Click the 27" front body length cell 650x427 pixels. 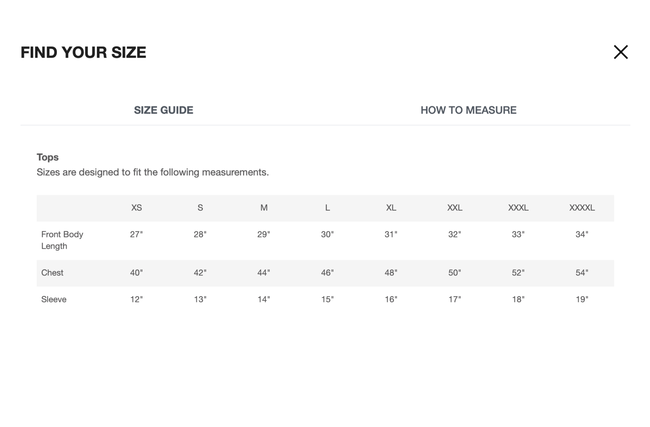[136, 234]
